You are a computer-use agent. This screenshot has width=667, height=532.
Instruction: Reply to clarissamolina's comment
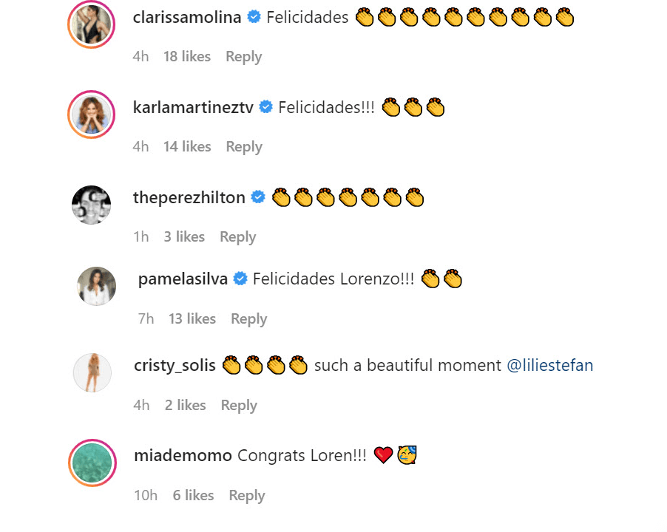[243, 56]
